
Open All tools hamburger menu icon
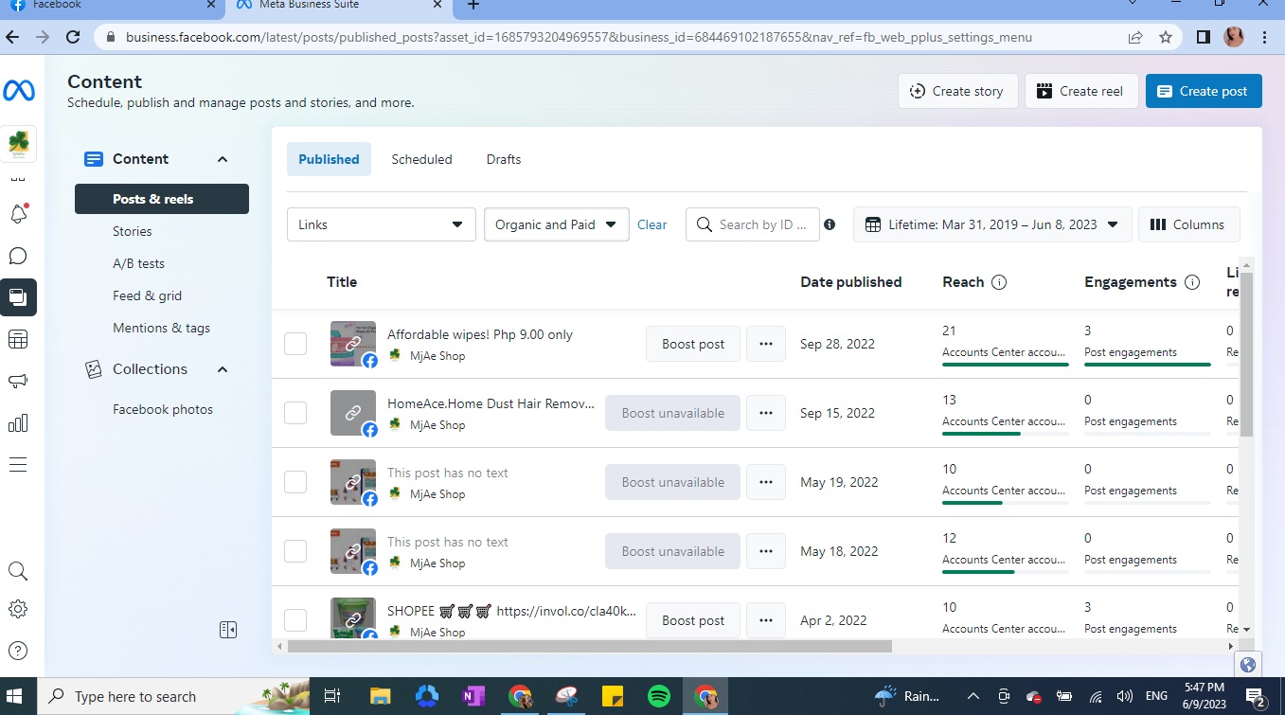coord(18,465)
